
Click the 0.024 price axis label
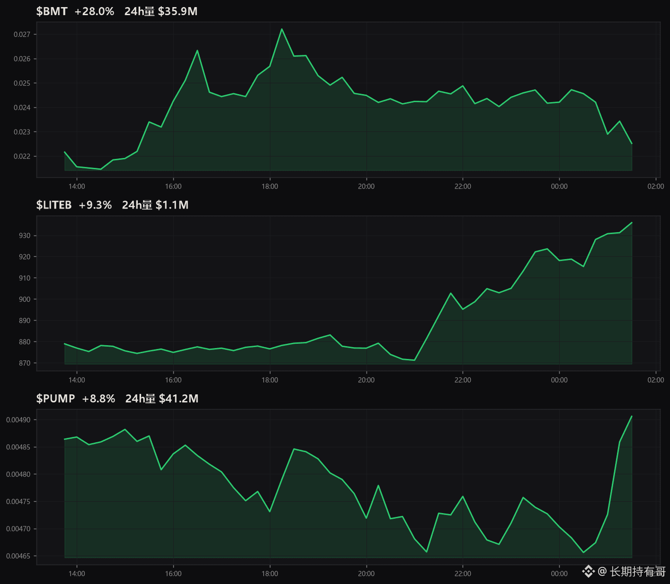22,108
